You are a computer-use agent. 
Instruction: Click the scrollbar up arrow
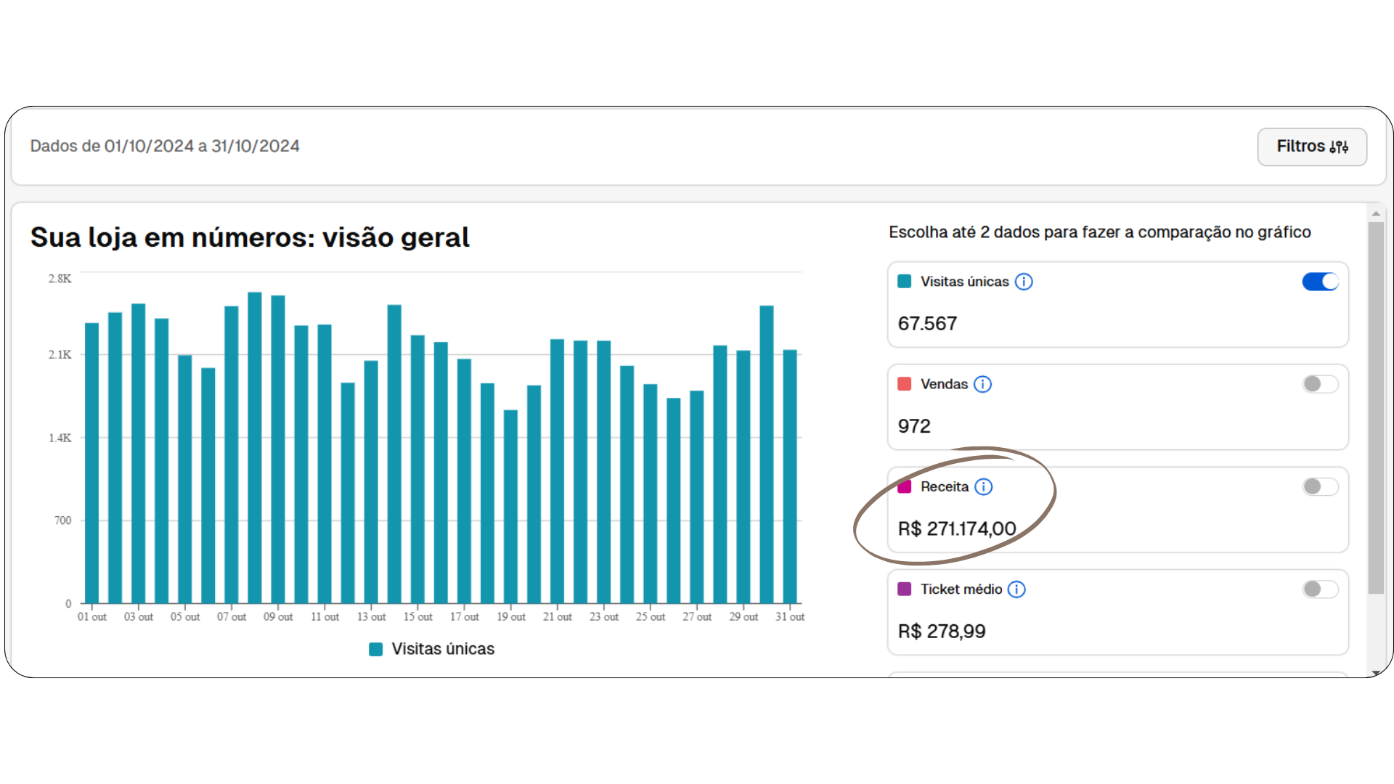tap(1376, 213)
